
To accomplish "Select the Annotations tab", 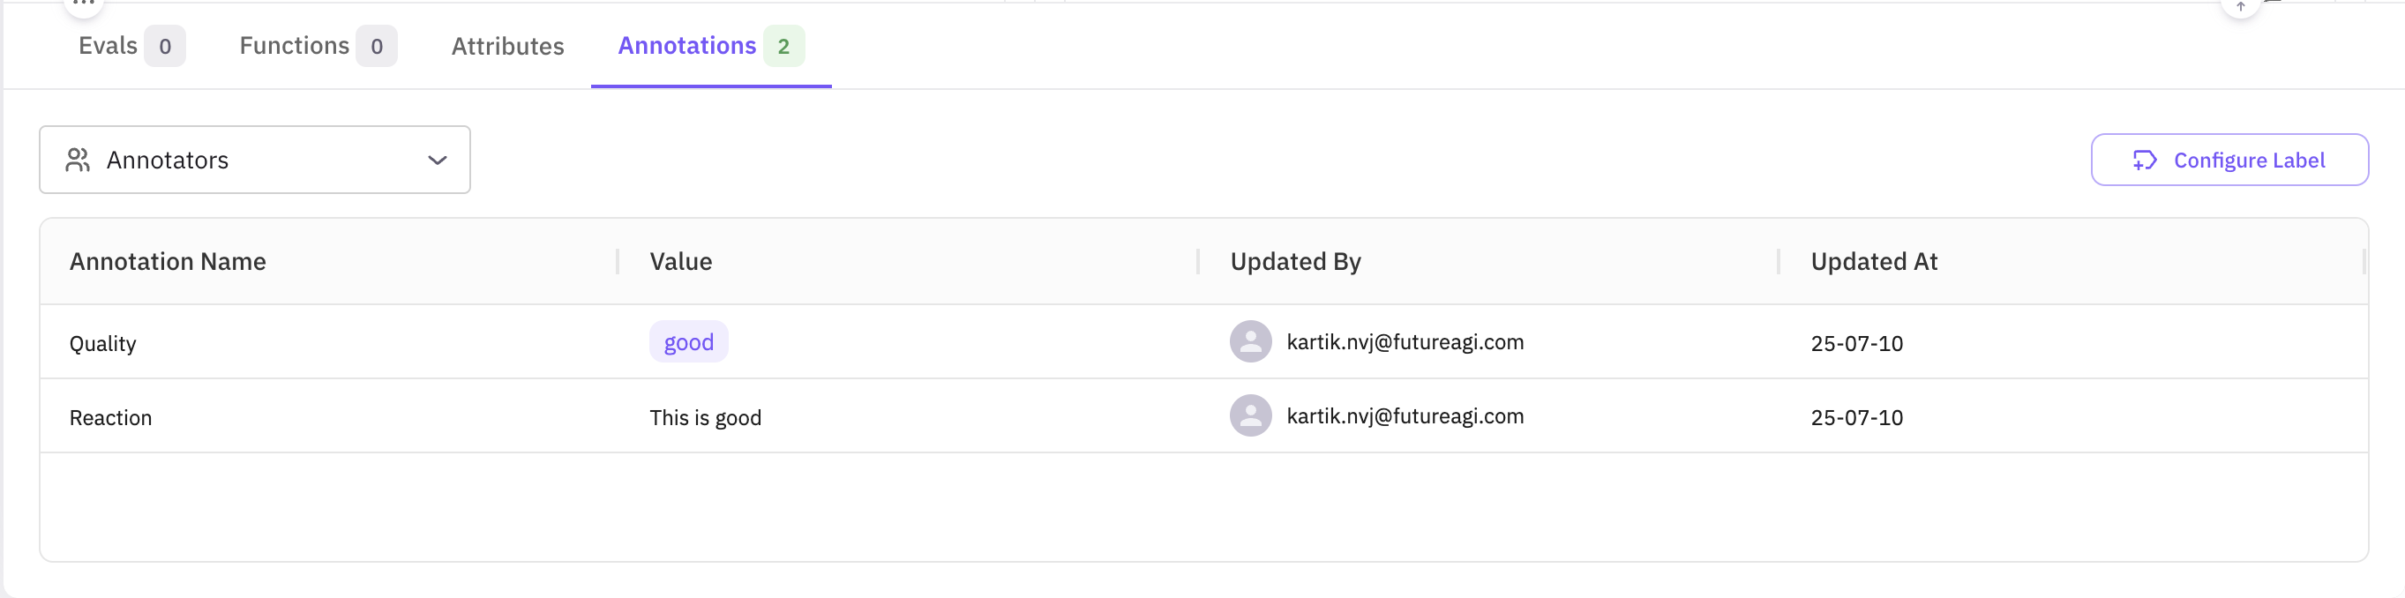I will [x=688, y=46].
